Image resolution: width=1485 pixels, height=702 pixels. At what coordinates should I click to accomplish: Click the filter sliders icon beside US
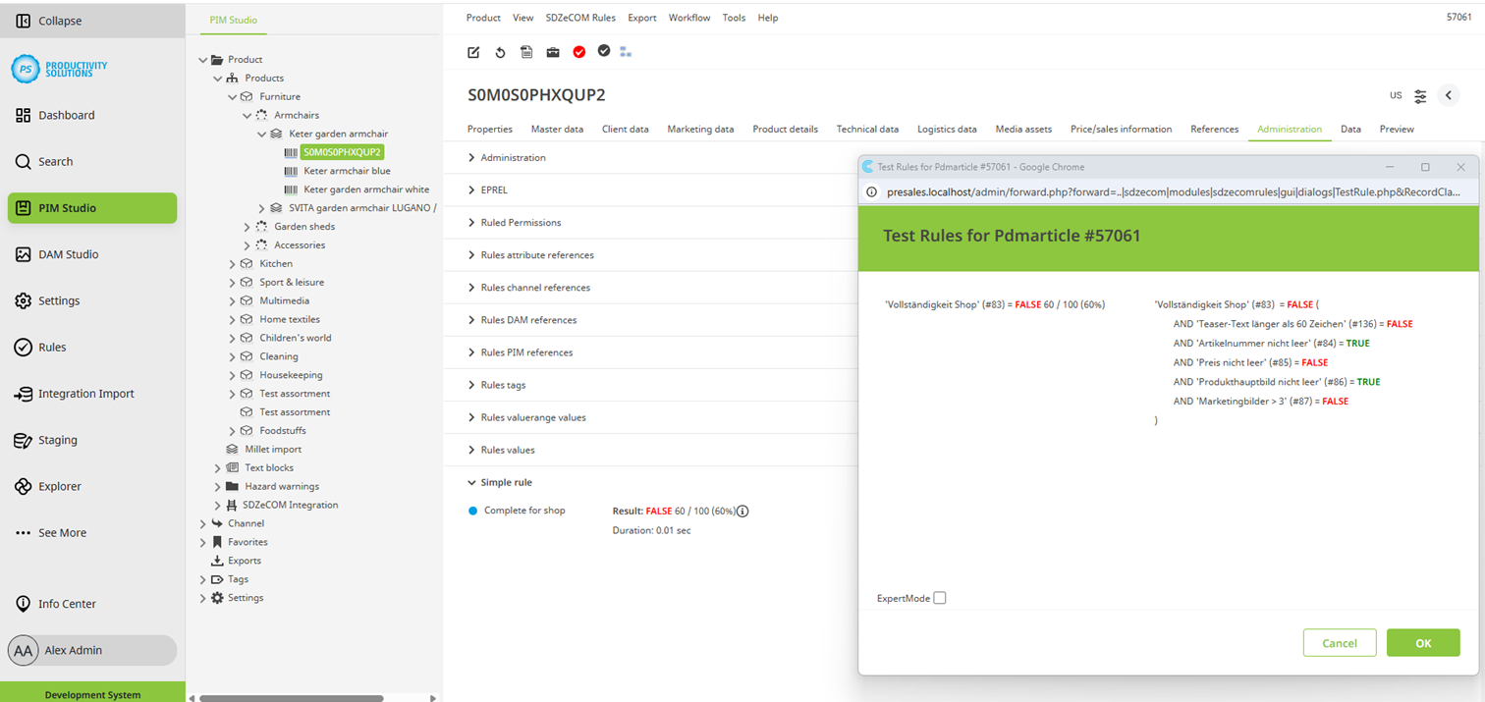click(x=1420, y=96)
